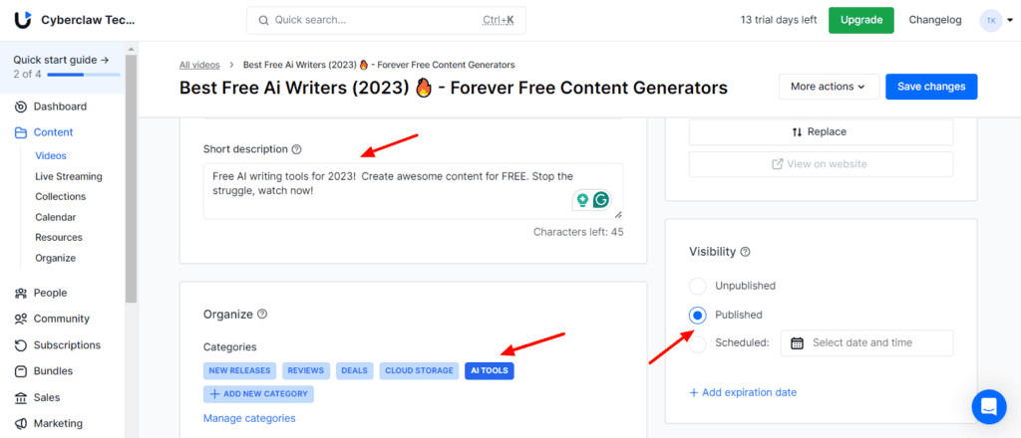The height and width of the screenshot is (438, 1021).
Task: Expand the user menu arrow
Action: coord(1010,21)
